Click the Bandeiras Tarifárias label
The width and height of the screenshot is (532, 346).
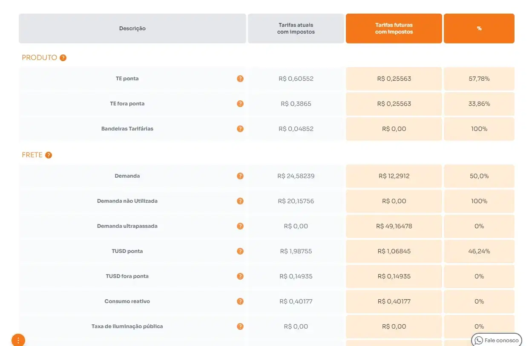(x=127, y=129)
